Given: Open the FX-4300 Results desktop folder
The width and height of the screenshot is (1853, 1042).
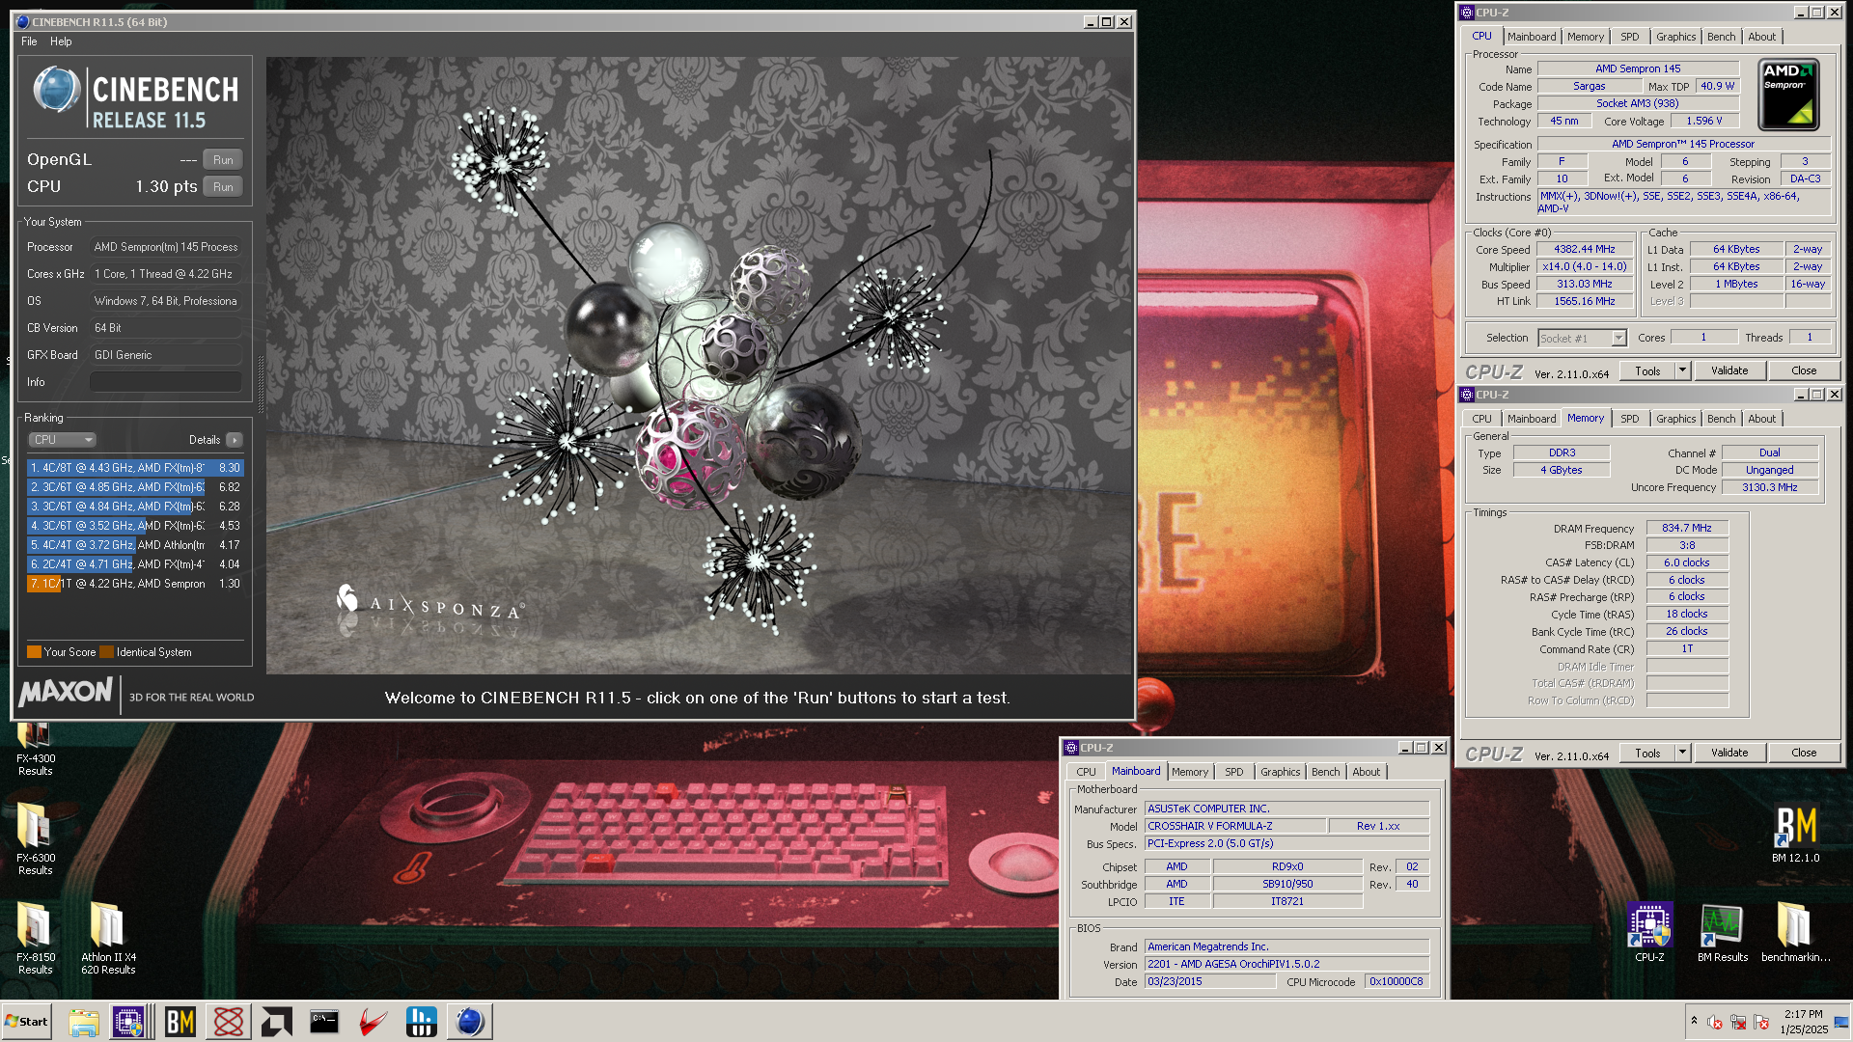Looking at the screenshot, I should 35,750.
